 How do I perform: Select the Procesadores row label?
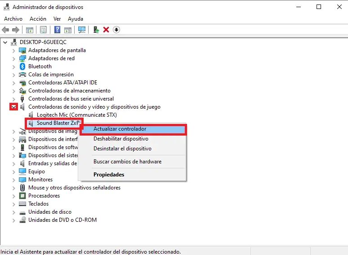coord(44,196)
